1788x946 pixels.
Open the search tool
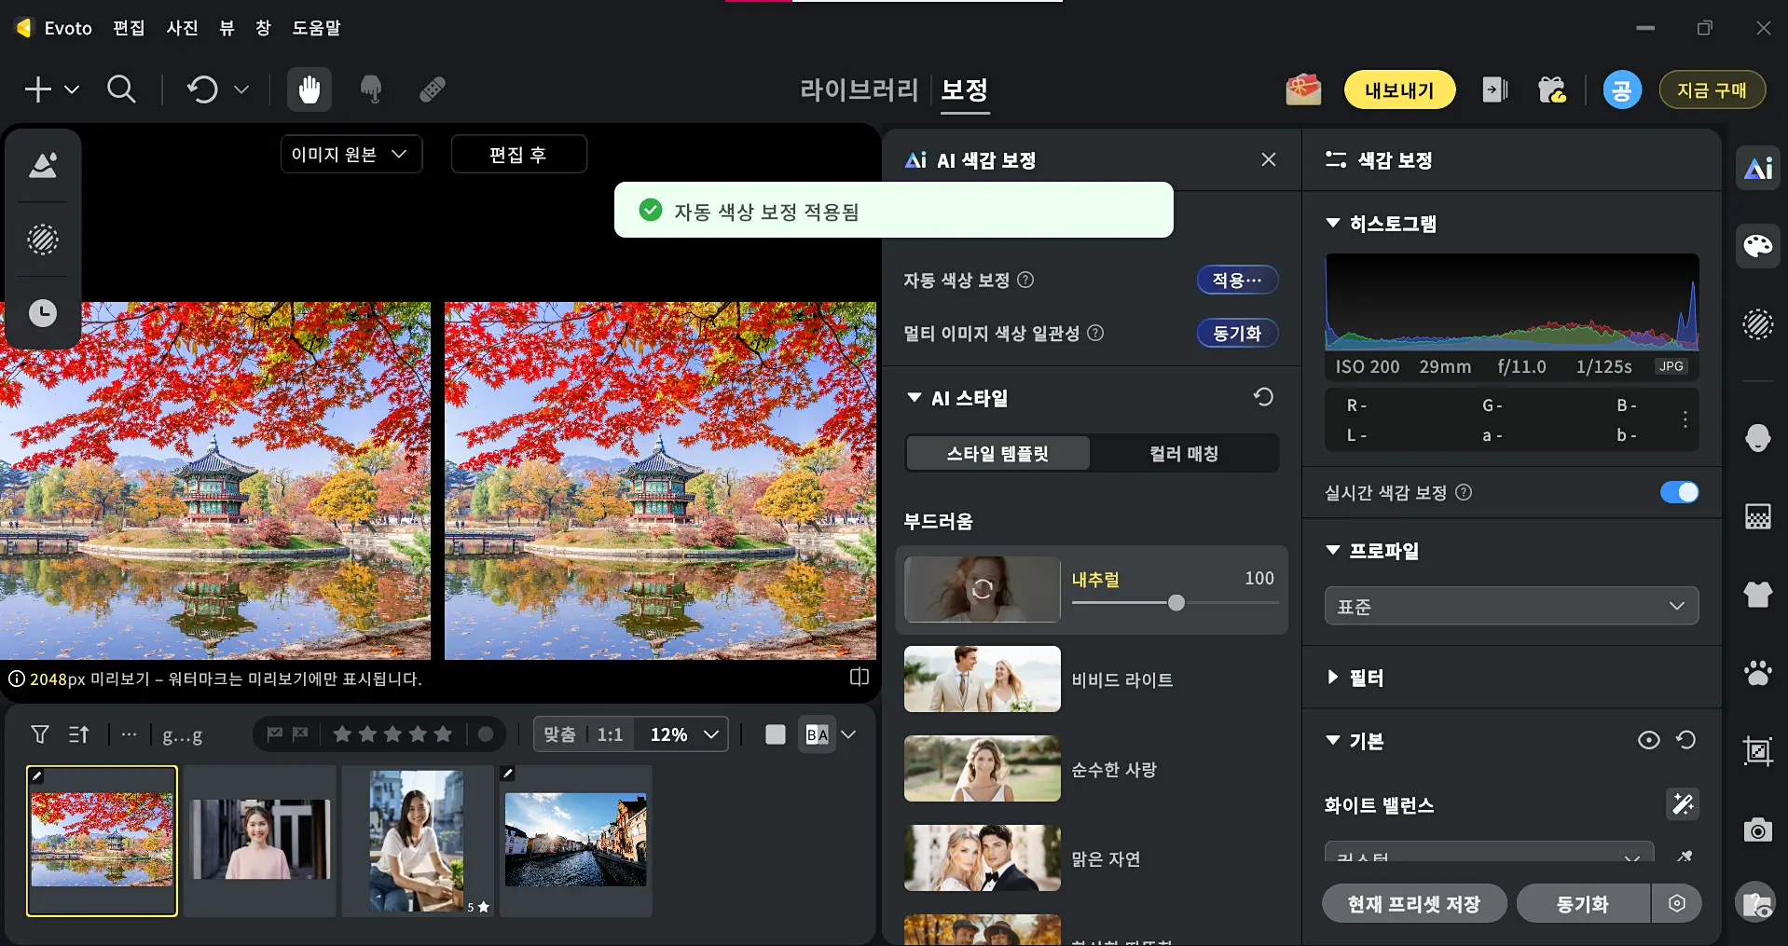click(121, 89)
